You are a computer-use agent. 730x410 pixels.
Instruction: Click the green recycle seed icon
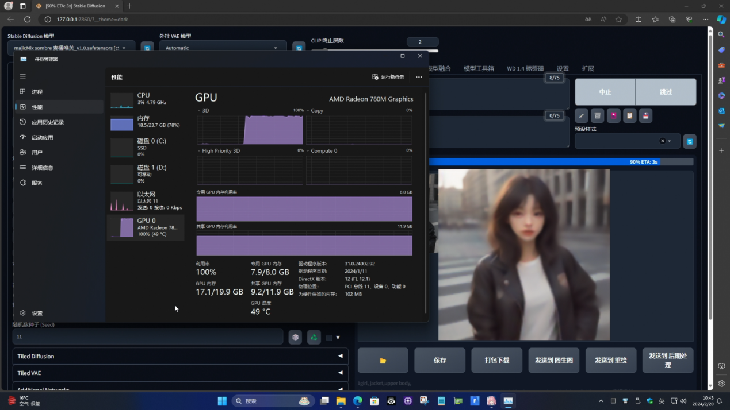click(x=314, y=337)
